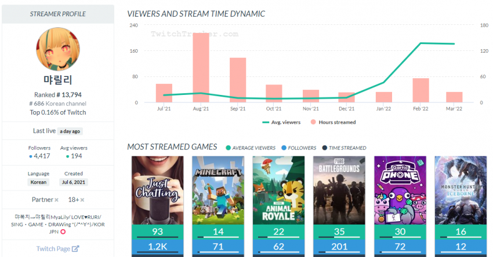This screenshot has height=257, width=493.
Task: Click the 35 average viewers for Battlegrounds
Action: coord(339,232)
